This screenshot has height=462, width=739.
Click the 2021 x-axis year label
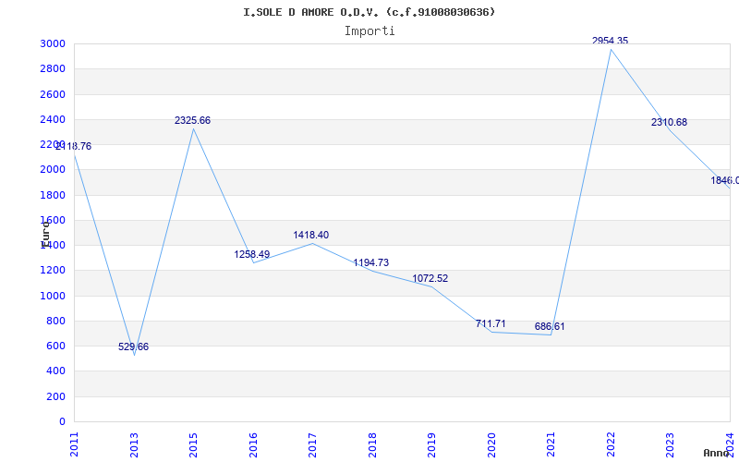[551, 444]
